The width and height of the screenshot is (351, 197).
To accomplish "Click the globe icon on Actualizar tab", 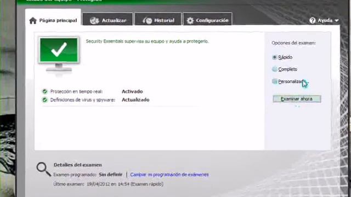I will click(94, 21).
